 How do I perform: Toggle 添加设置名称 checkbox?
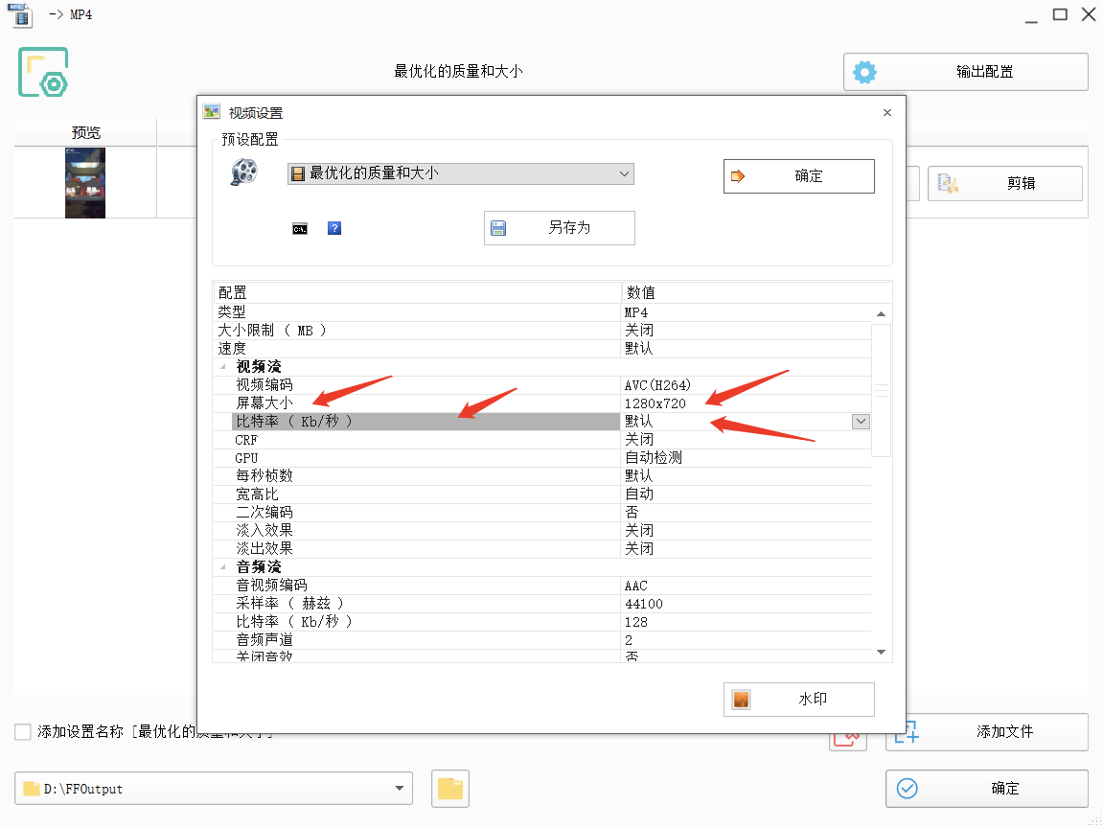click(23, 731)
